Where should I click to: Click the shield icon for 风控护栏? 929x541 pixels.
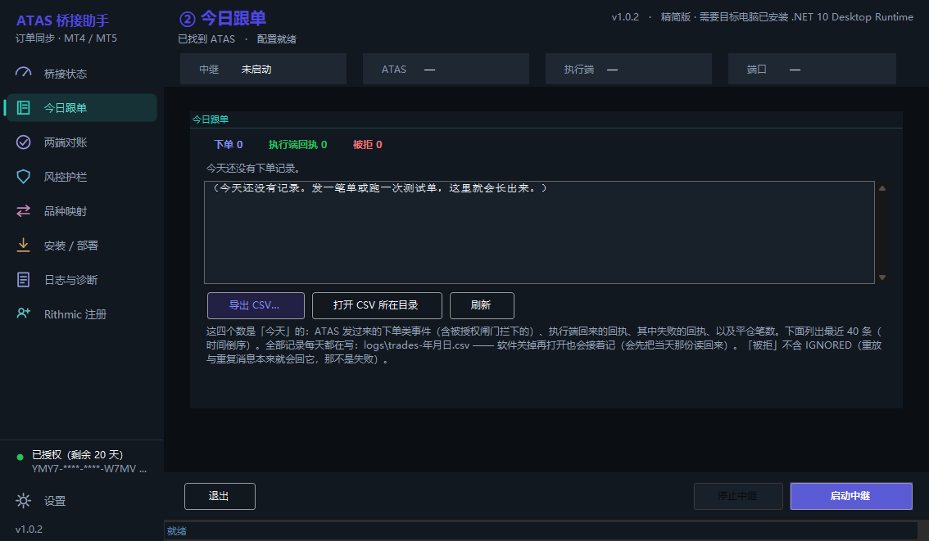[x=23, y=177]
